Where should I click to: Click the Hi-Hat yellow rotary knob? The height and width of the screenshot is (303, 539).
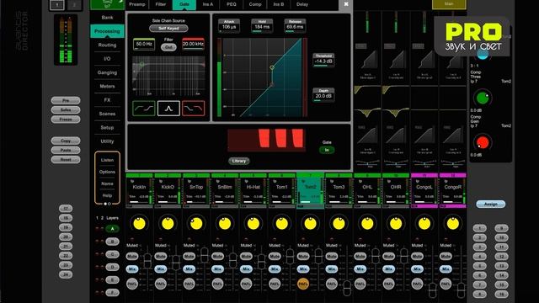point(253,223)
